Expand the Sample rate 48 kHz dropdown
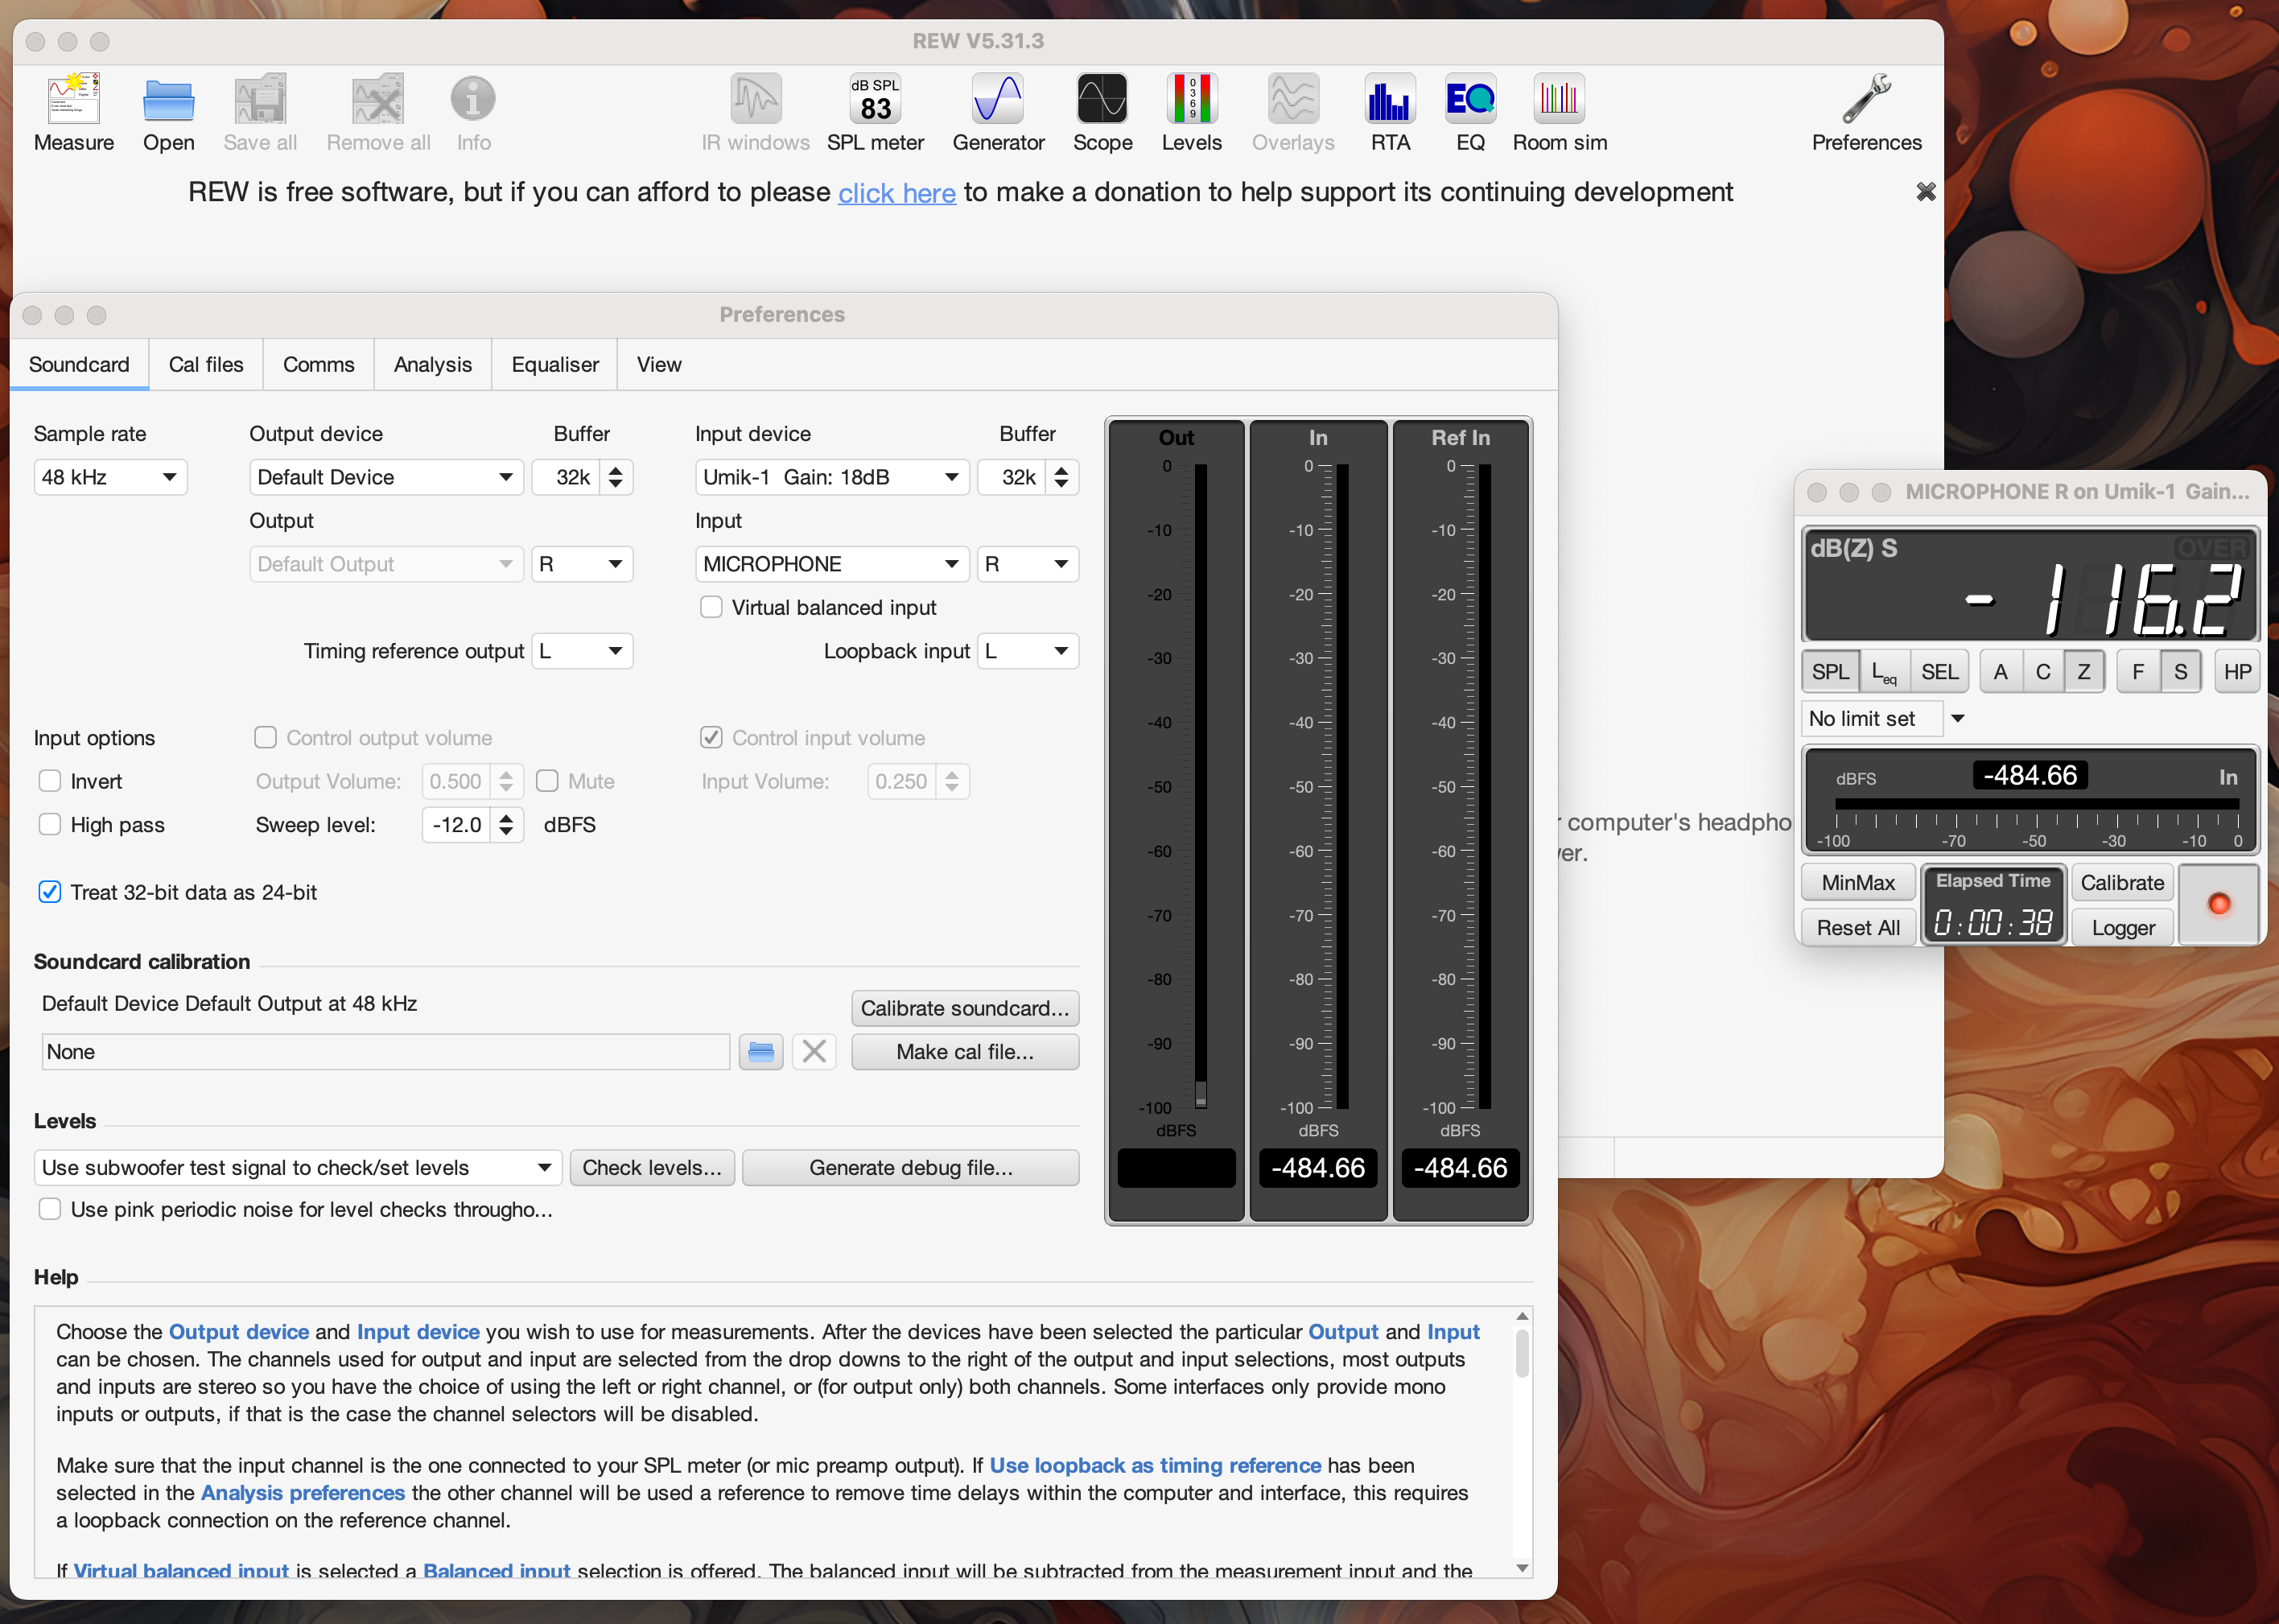Screen dimensions: 2279x1624 point(110,477)
